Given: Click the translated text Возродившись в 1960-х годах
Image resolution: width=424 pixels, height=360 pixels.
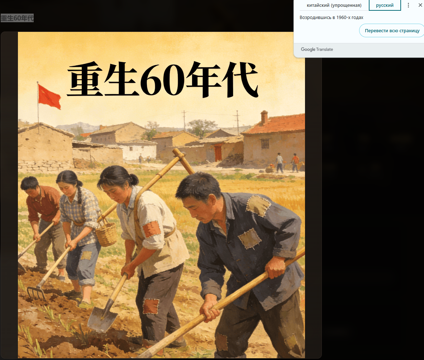Looking at the screenshot, I should tap(331, 18).
